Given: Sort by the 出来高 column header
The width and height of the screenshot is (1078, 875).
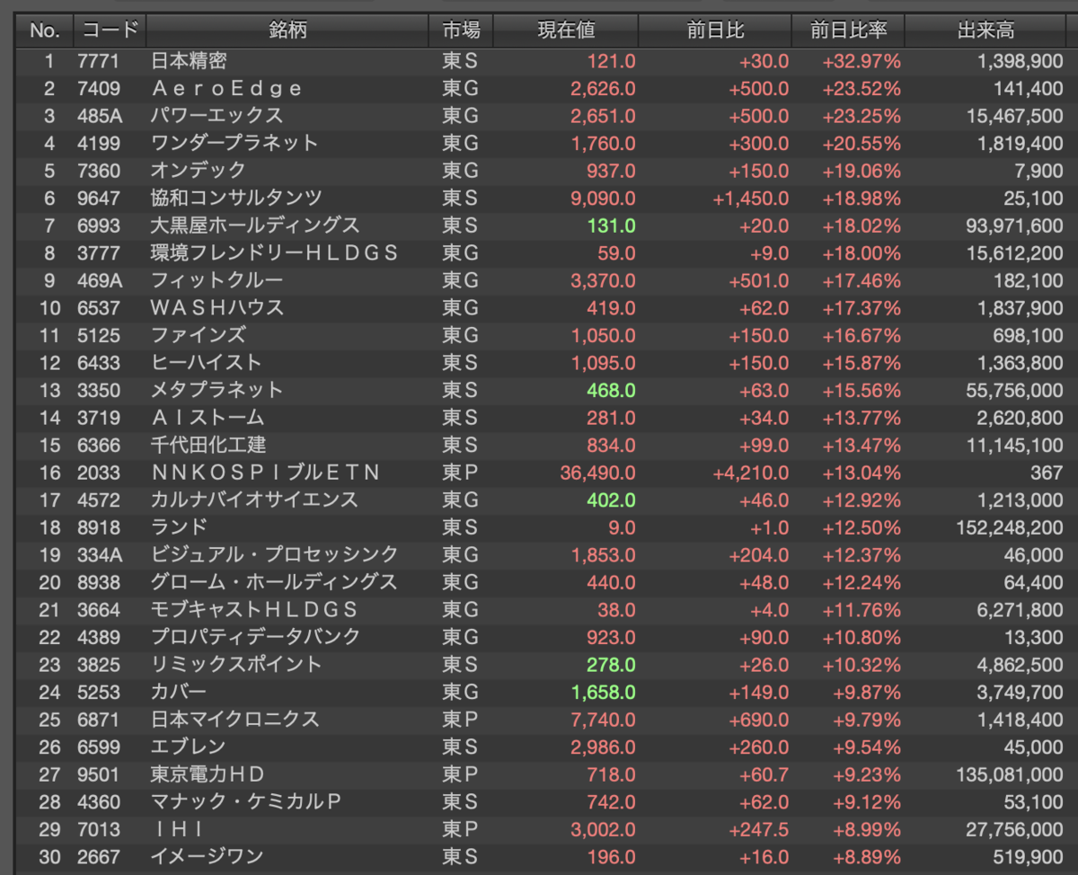Looking at the screenshot, I should coord(986,31).
